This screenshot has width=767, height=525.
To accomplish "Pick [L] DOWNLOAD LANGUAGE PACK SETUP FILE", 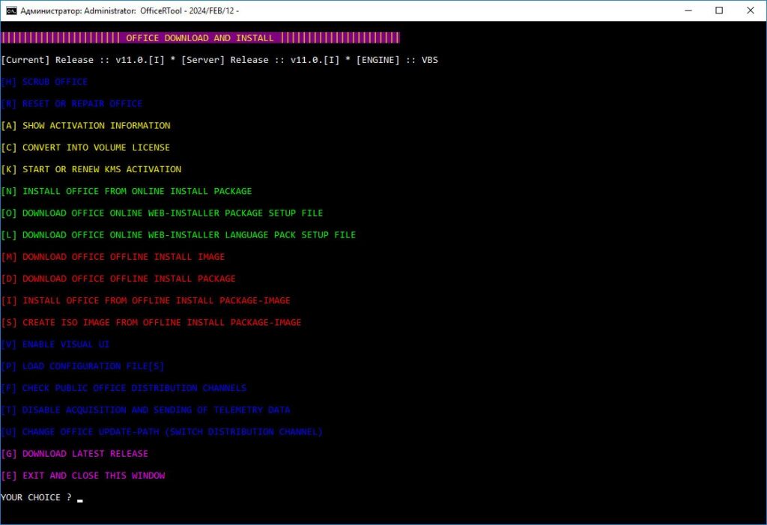I will (178, 234).
